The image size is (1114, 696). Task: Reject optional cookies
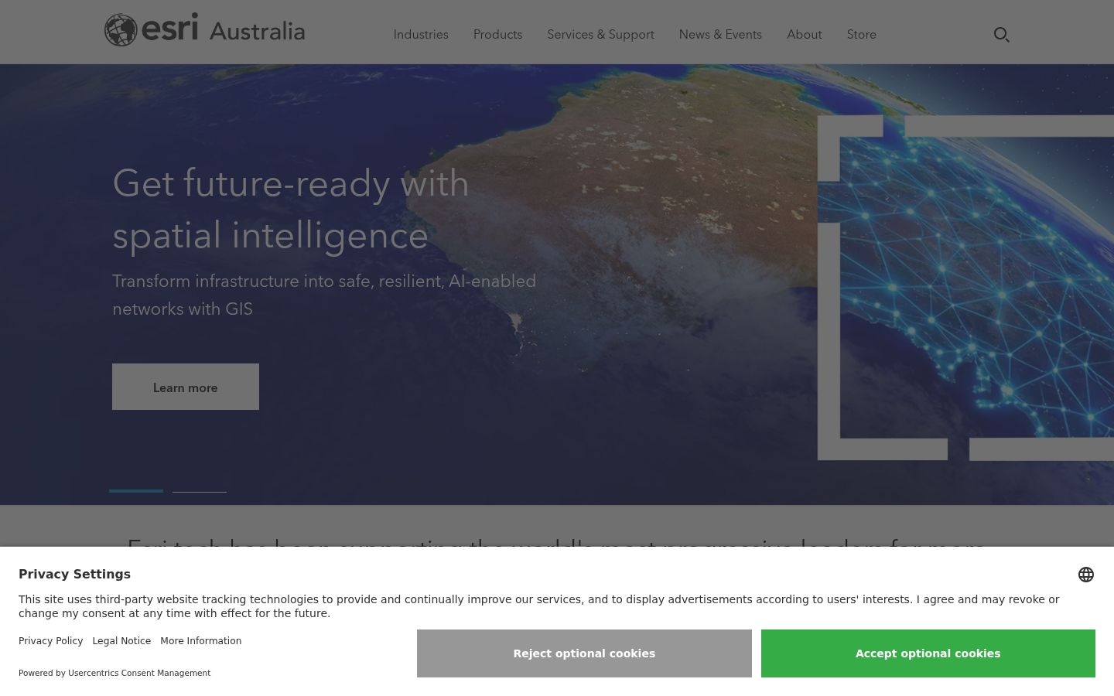584,653
